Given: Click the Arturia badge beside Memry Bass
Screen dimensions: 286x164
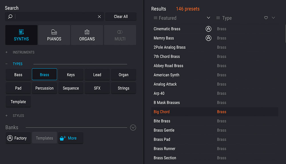Looking at the screenshot, I should coord(208,38).
